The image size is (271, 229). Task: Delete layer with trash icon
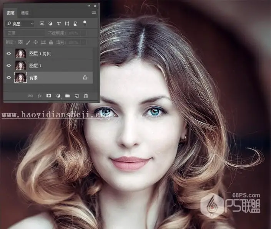(x=86, y=96)
